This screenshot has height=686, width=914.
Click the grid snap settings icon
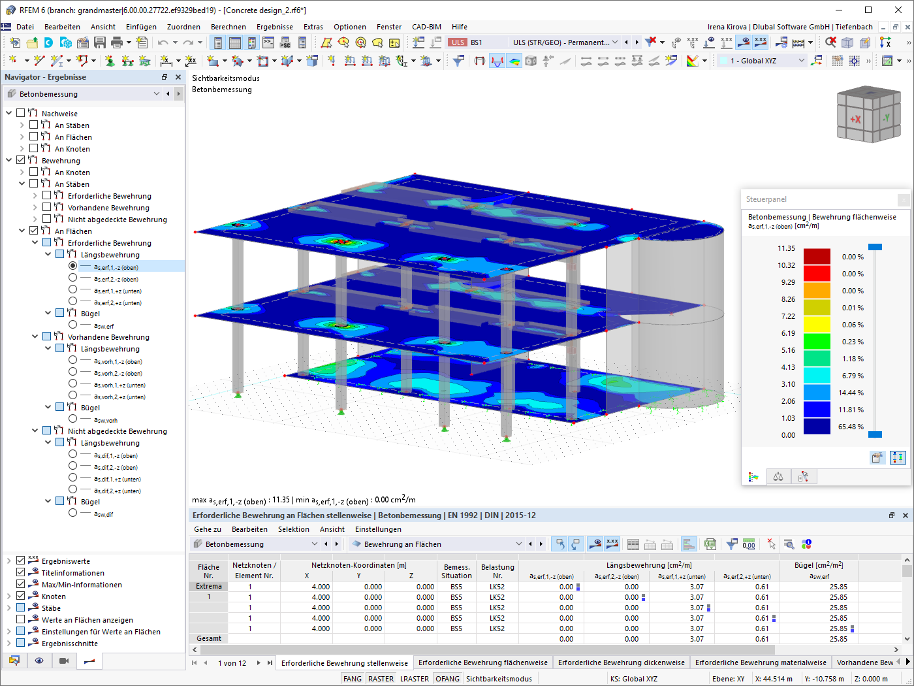[855, 61]
